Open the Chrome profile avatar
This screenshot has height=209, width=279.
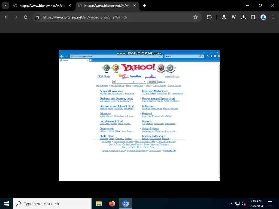(263, 17)
